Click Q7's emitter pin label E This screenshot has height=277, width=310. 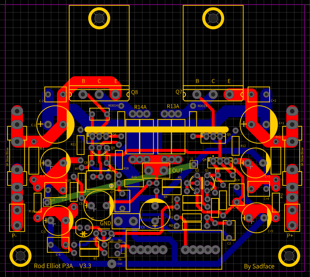[x=229, y=81]
